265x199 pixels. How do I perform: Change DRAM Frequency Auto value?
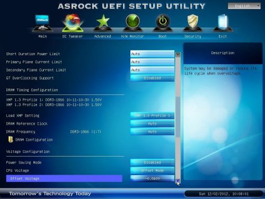(152, 132)
